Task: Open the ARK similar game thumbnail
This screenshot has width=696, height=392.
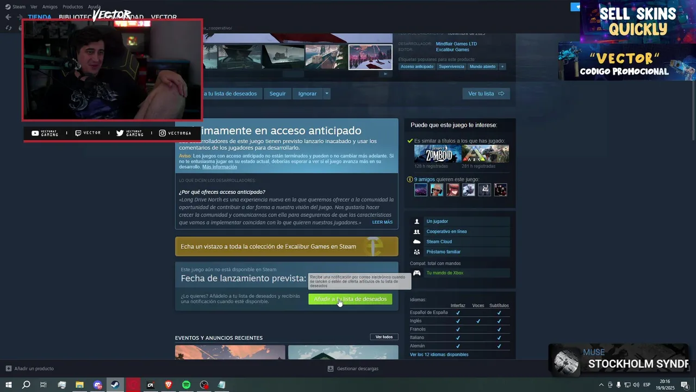Action: 485,154
